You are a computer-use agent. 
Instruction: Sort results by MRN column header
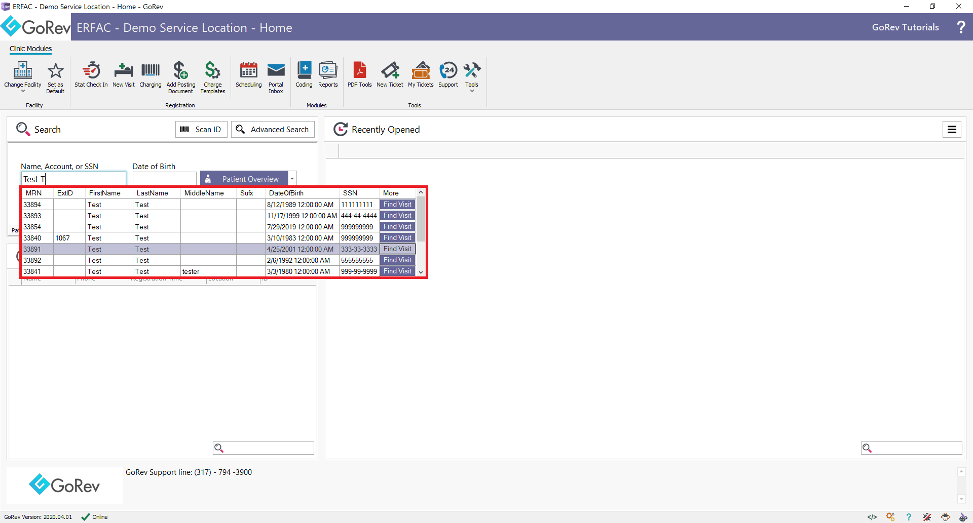click(x=38, y=193)
